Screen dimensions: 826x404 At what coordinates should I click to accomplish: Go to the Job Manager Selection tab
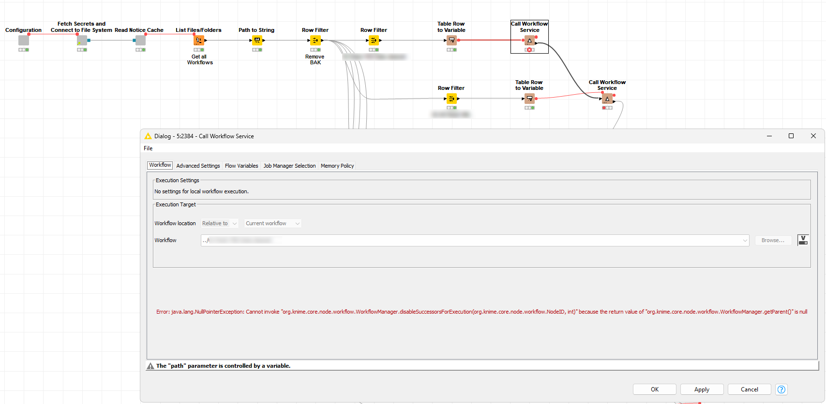point(289,166)
